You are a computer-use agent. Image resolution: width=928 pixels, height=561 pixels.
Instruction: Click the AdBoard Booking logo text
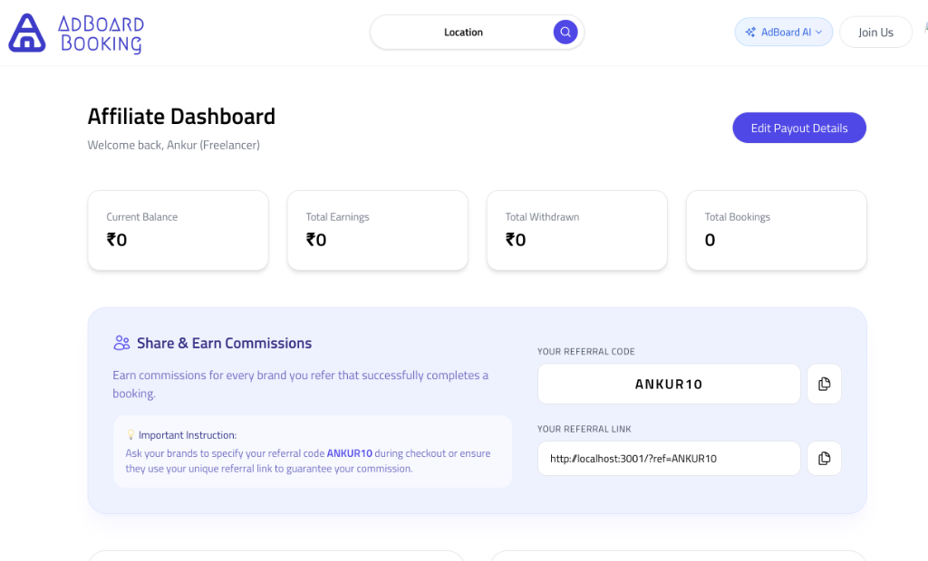(101, 33)
